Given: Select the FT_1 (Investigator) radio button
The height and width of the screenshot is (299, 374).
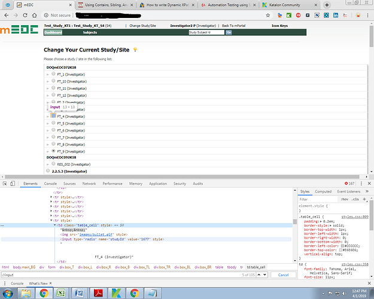Looking at the screenshot, I should [54, 74].
